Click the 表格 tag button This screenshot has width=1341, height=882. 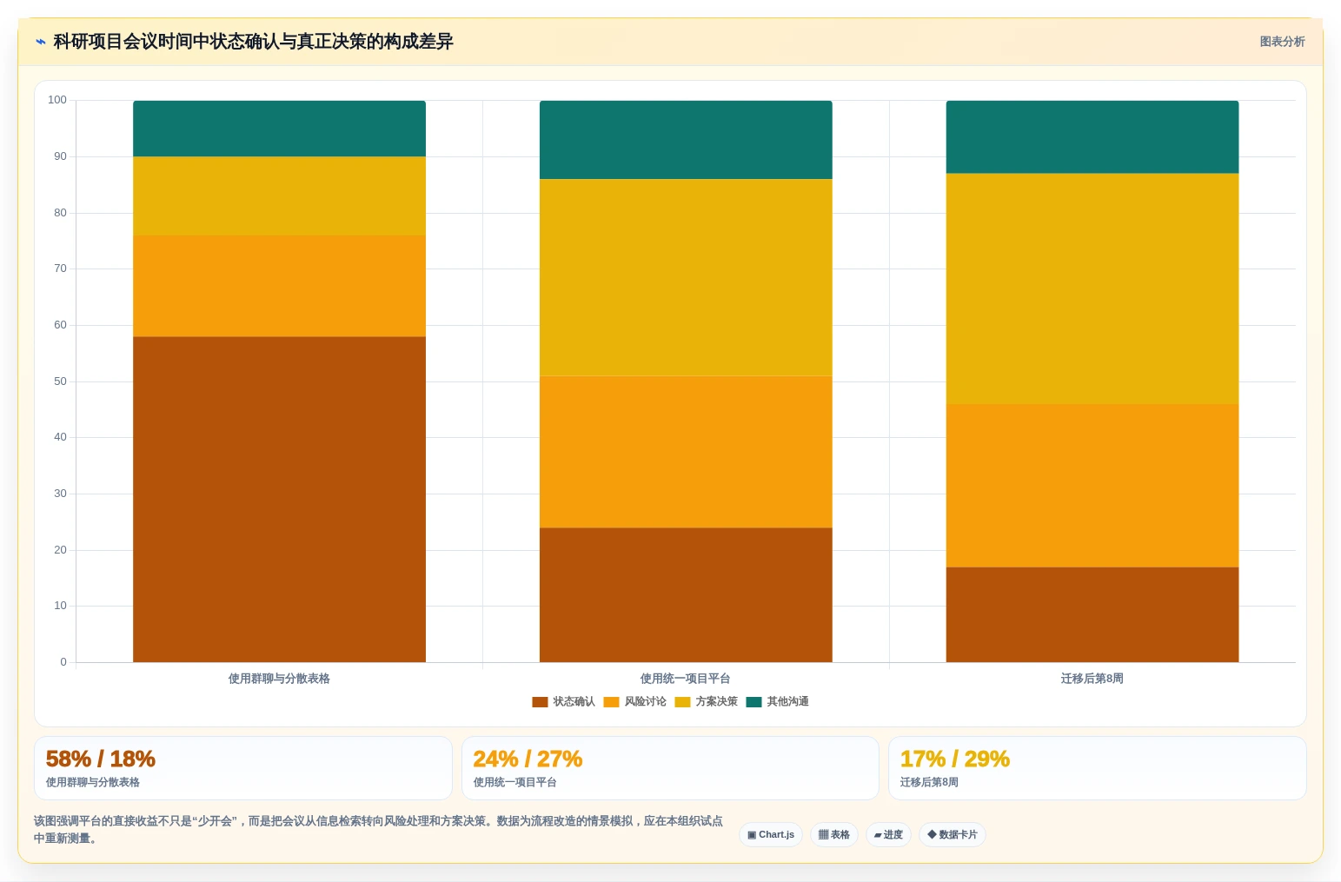coord(834,835)
